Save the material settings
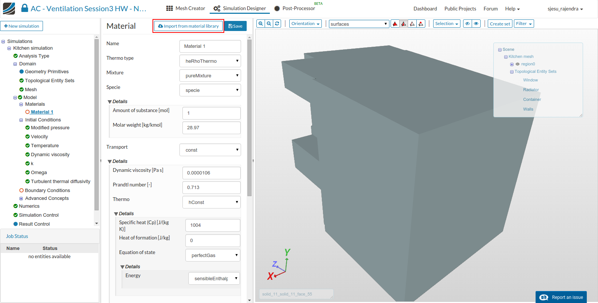 click(x=235, y=26)
